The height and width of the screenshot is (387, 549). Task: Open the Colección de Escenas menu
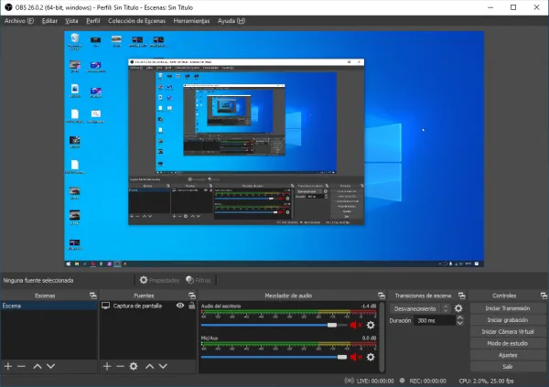tap(136, 21)
